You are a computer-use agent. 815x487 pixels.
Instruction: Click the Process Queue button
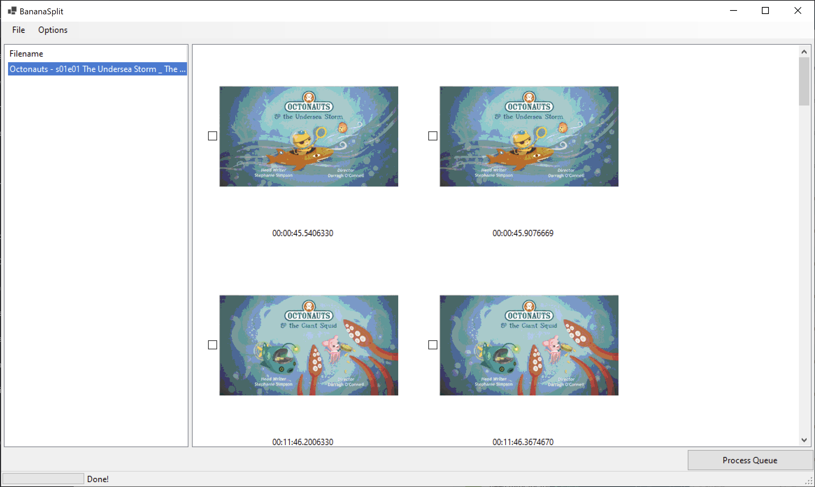click(x=750, y=460)
